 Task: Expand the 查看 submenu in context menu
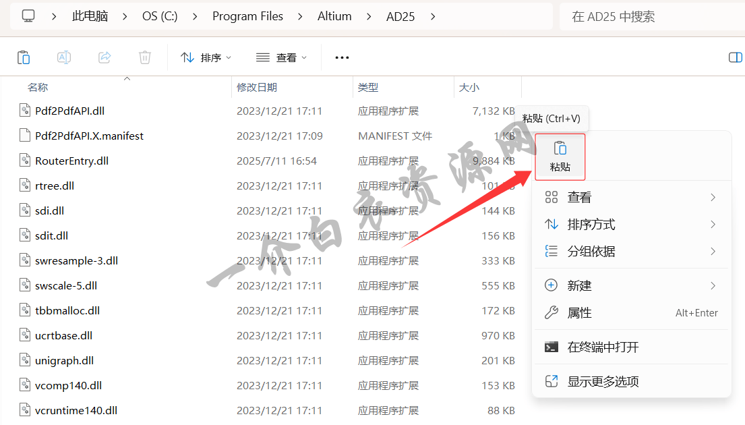click(x=630, y=197)
